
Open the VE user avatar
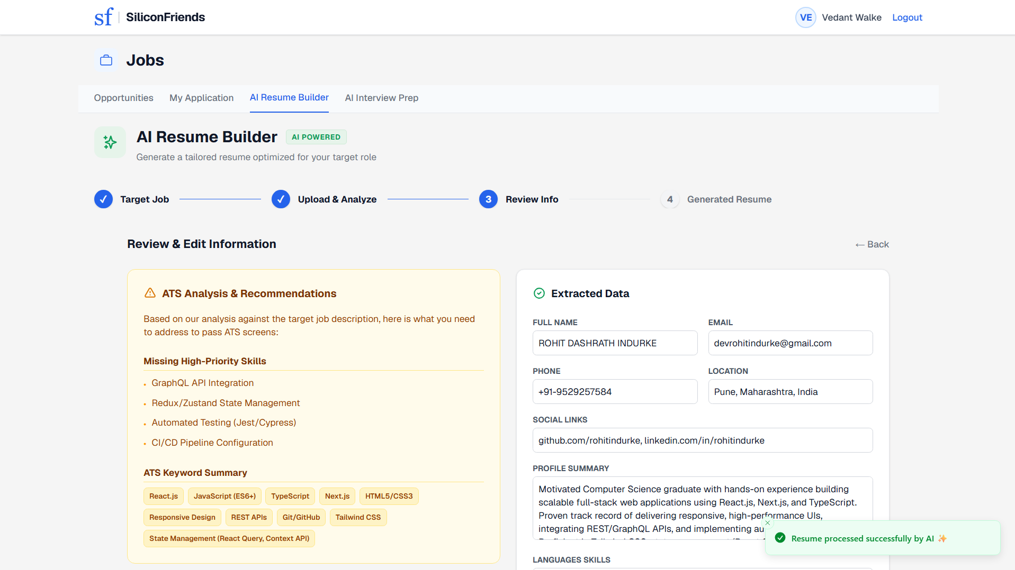point(805,17)
